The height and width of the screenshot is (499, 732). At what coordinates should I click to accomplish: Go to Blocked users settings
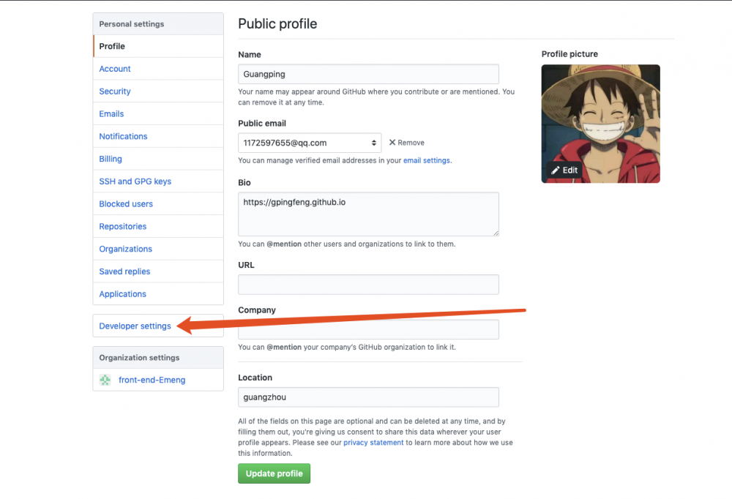coord(124,203)
